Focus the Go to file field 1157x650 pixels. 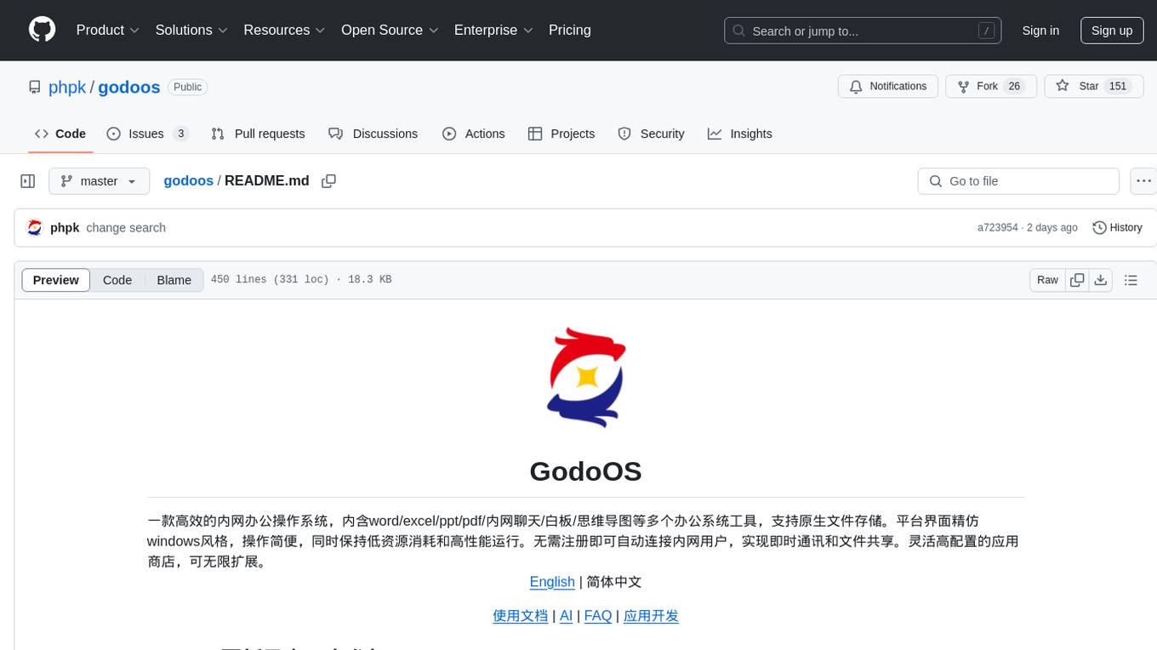point(1018,181)
